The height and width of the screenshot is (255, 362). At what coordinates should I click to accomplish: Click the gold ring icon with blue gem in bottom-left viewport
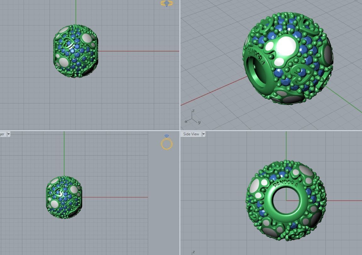tap(167, 142)
